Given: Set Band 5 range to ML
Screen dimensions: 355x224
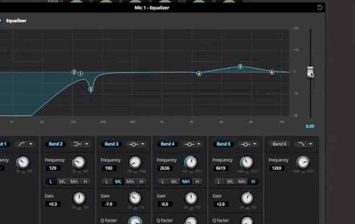Looking at the screenshot, I should pyautogui.click(x=230, y=182).
